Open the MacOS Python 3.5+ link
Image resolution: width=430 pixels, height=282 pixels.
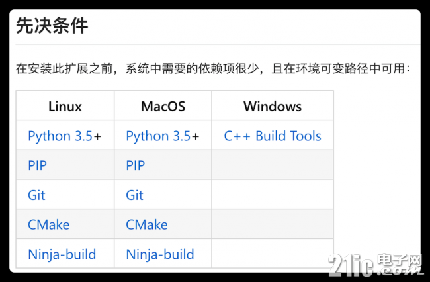(163, 136)
